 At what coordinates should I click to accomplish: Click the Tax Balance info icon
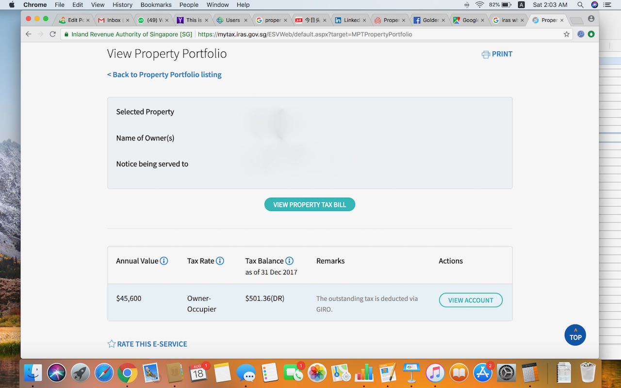(x=290, y=260)
